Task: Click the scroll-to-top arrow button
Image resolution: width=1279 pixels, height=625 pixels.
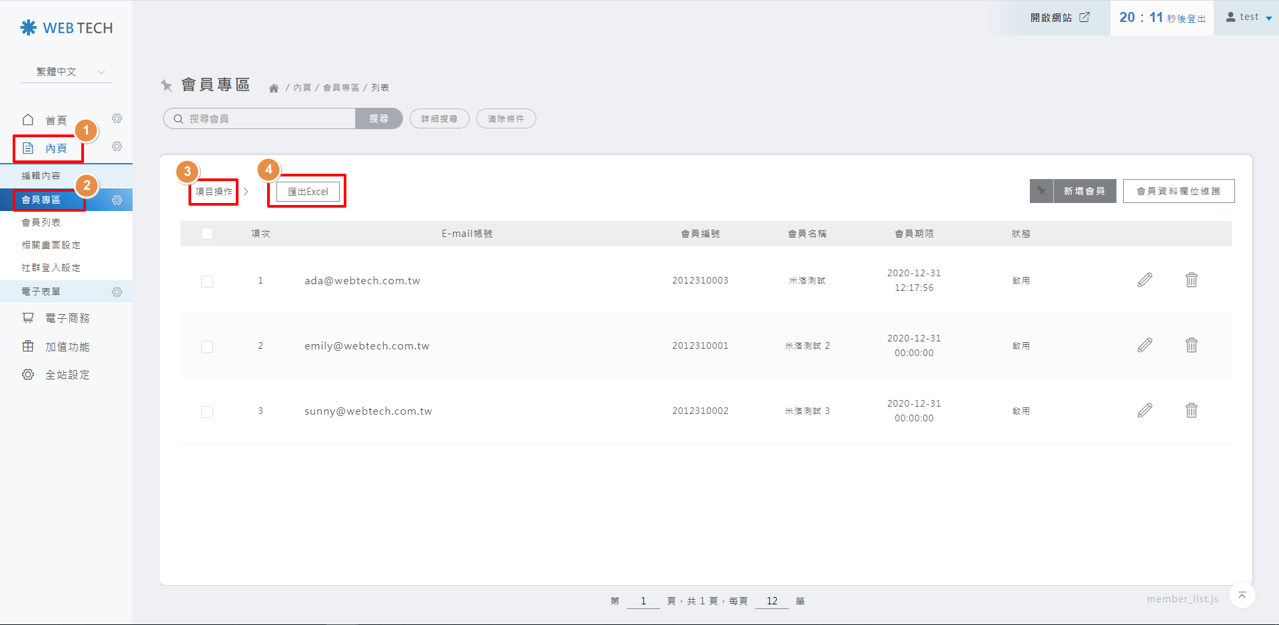Action: click(1242, 595)
